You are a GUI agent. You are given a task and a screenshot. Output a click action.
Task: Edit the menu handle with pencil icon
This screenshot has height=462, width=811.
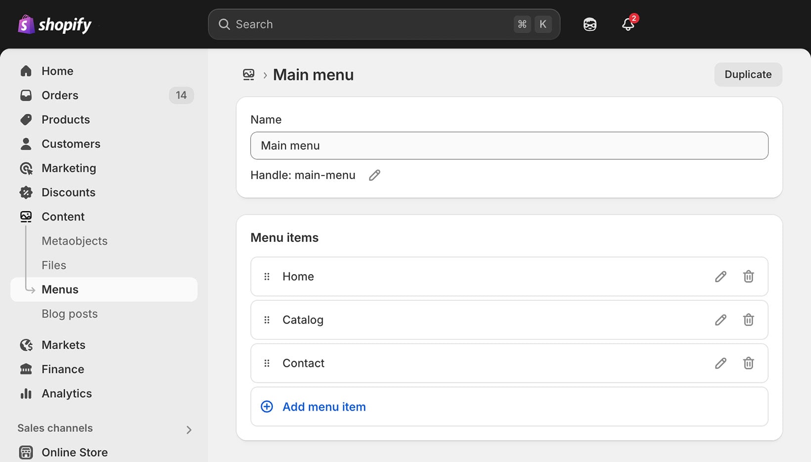point(374,175)
